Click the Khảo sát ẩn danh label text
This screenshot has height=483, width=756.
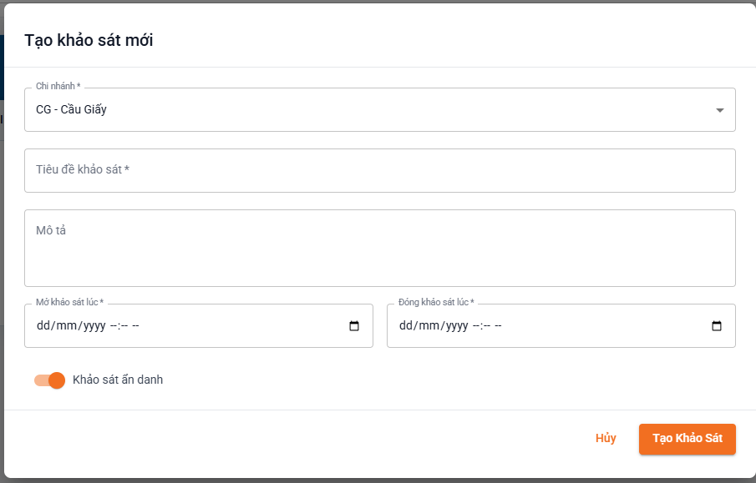118,380
